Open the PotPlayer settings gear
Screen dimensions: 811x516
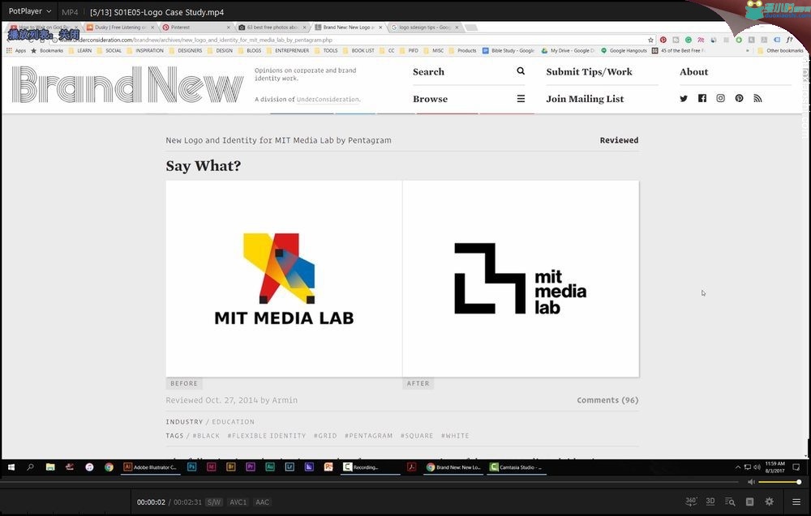coord(769,501)
